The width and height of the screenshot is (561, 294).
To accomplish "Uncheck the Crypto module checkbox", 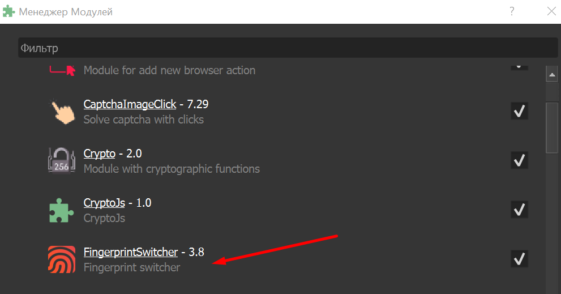I will pyautogui.click(x=519, y=160).
